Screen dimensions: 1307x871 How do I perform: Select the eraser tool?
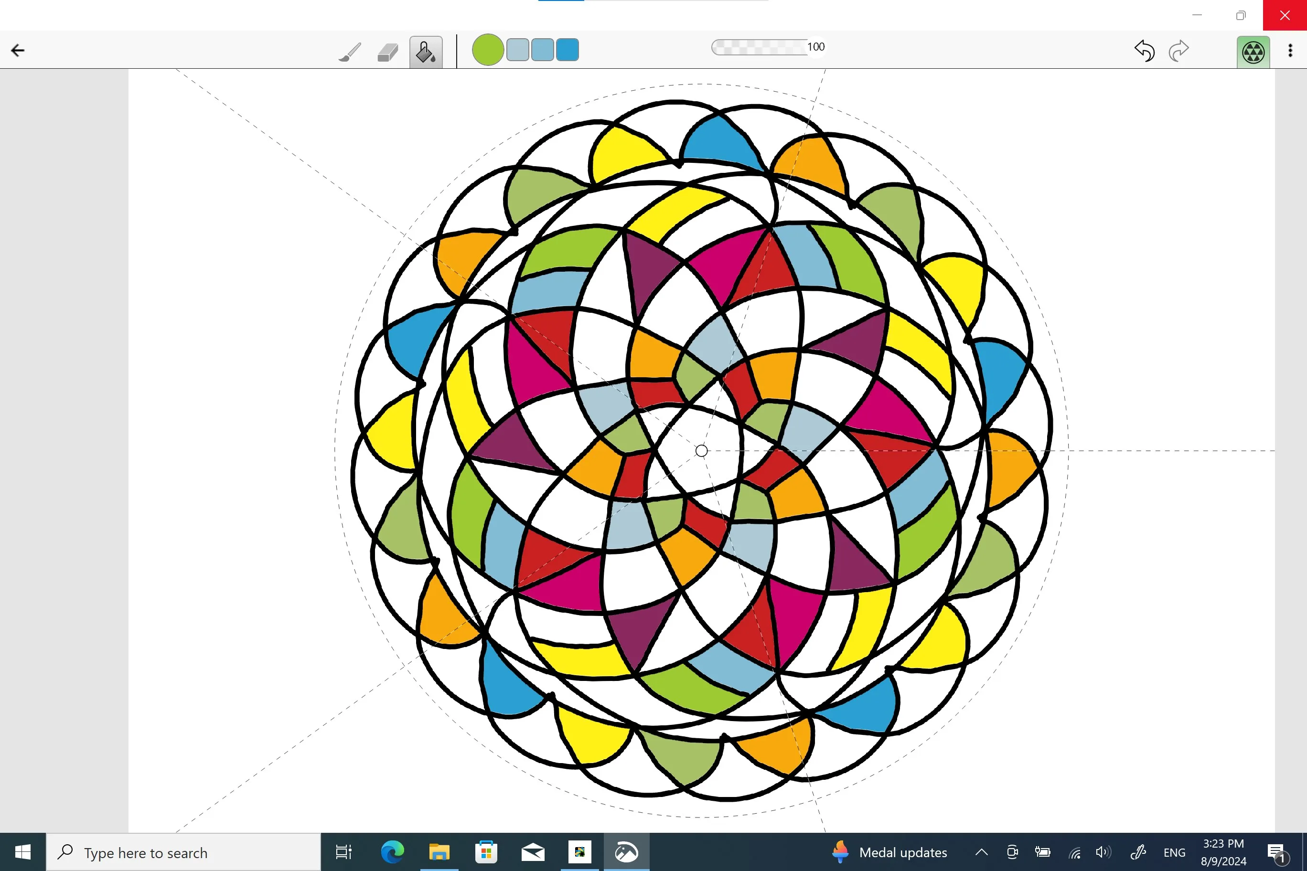coord(387,53)
